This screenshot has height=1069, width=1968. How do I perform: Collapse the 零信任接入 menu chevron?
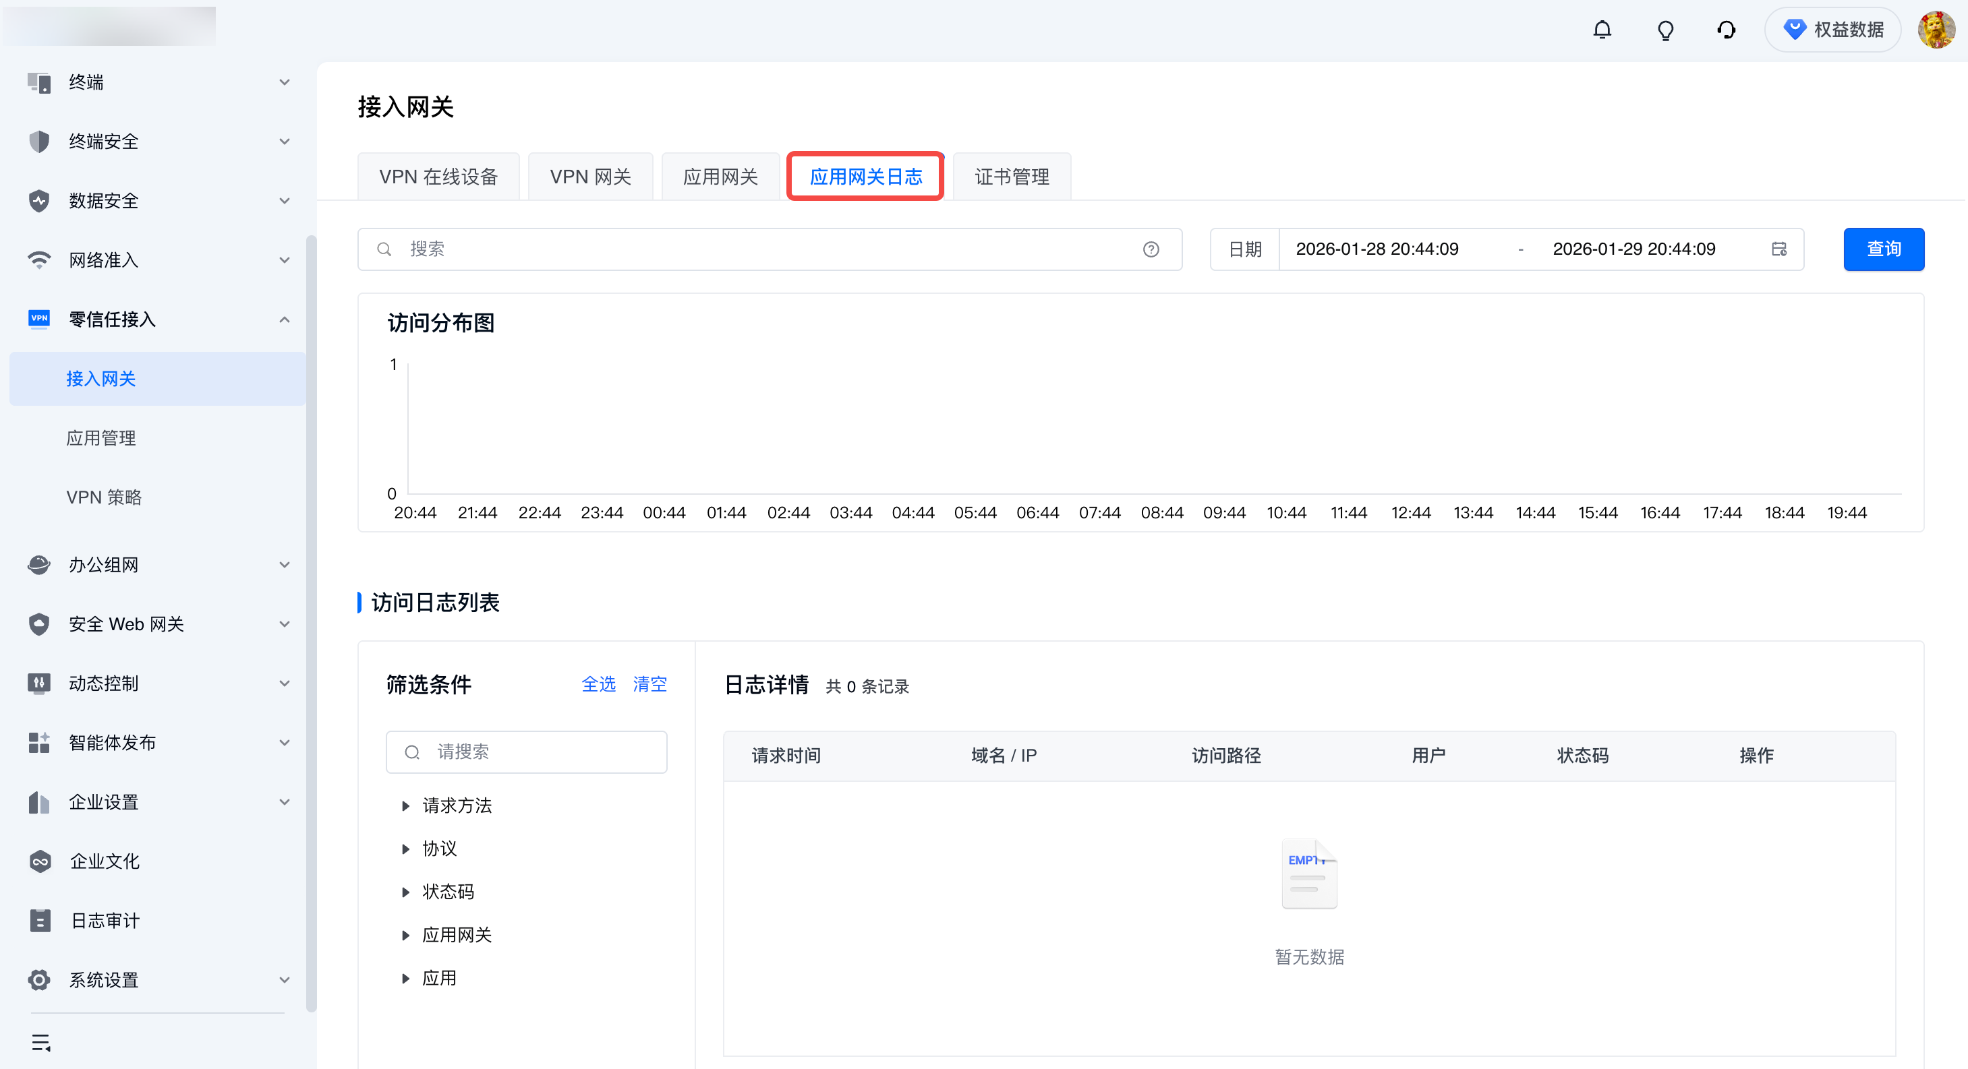click(x=284, y=319)
